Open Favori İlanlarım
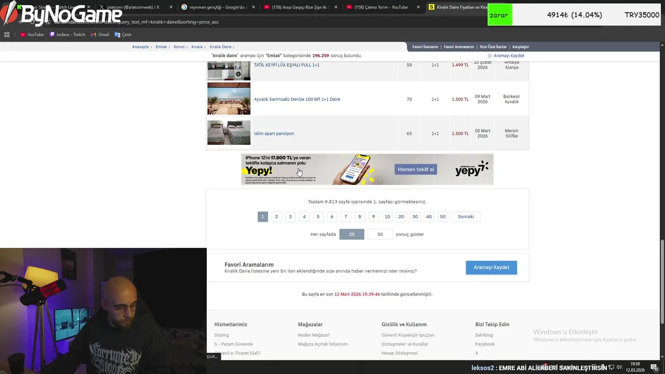Screen dimensions: 665x374 (x=425, y=47)
